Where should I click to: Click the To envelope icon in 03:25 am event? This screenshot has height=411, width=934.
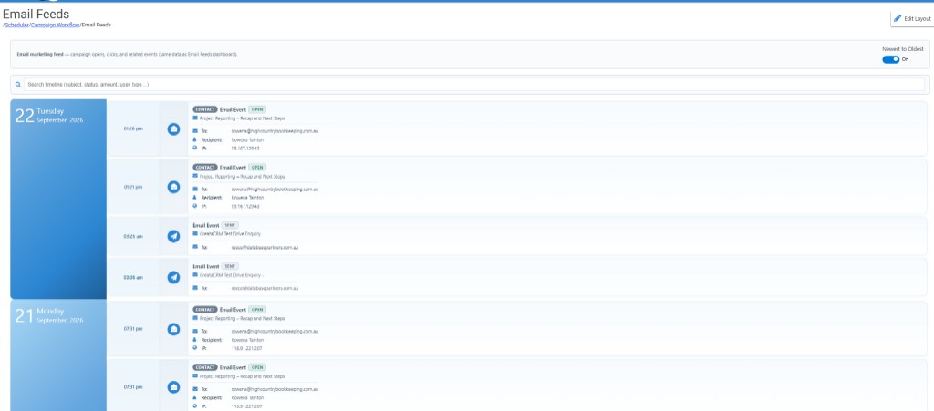pyautogui.click(x=195, y=247)
